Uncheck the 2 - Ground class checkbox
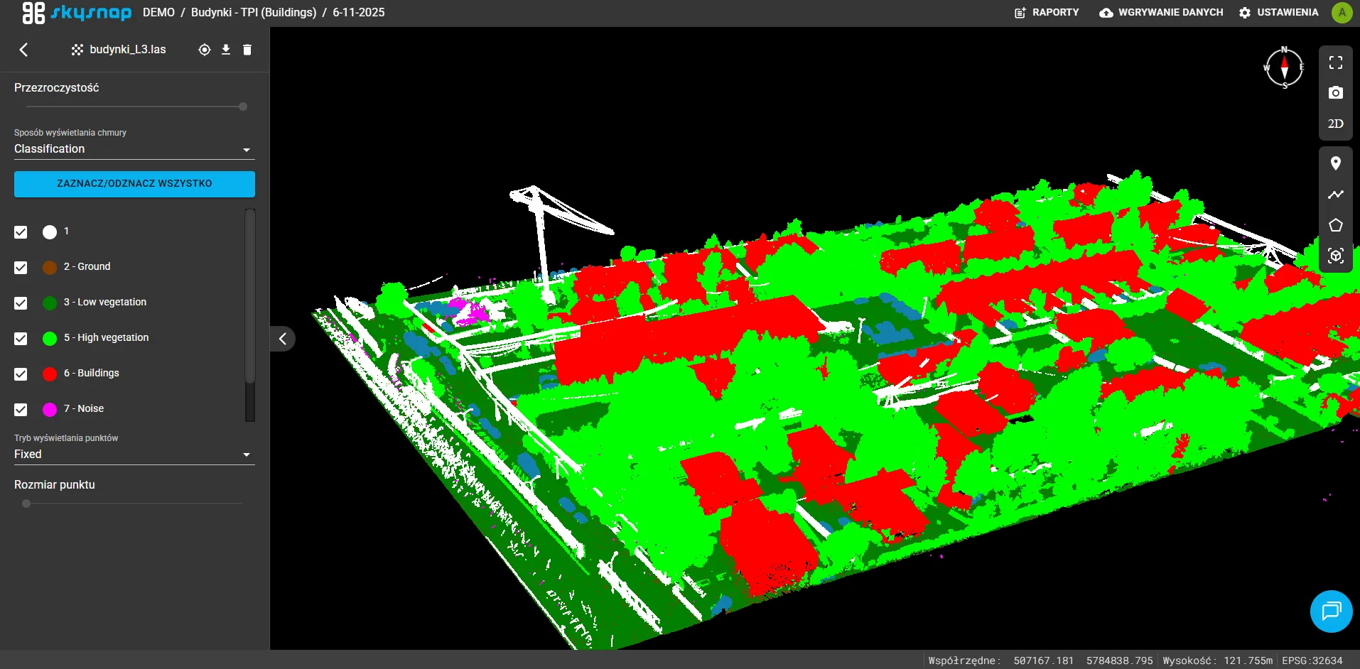Viewport: 1360px width, 669px height. tap(21, 268)
